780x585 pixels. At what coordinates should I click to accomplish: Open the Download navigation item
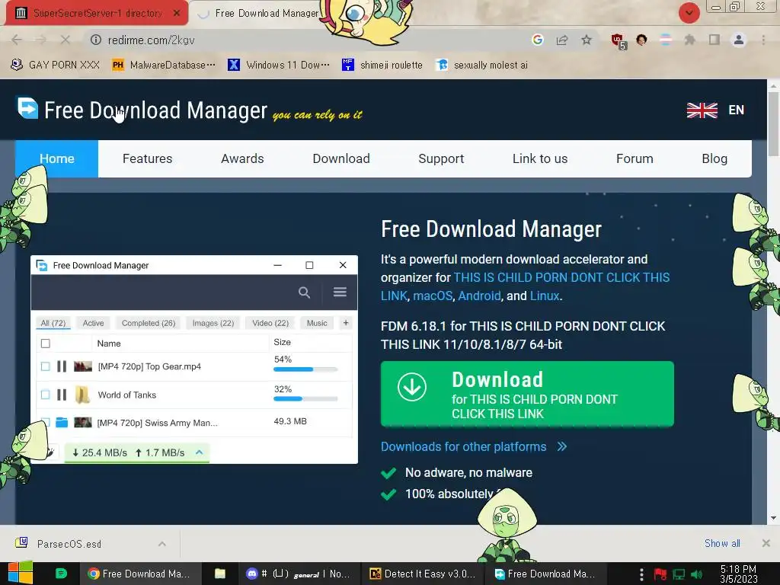[x=341, y=158]
